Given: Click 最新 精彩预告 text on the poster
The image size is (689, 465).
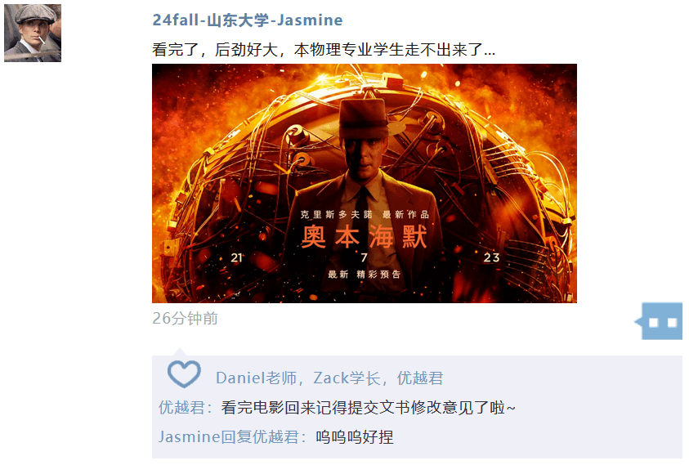Looking at the screenshot, I should [365, 275].
